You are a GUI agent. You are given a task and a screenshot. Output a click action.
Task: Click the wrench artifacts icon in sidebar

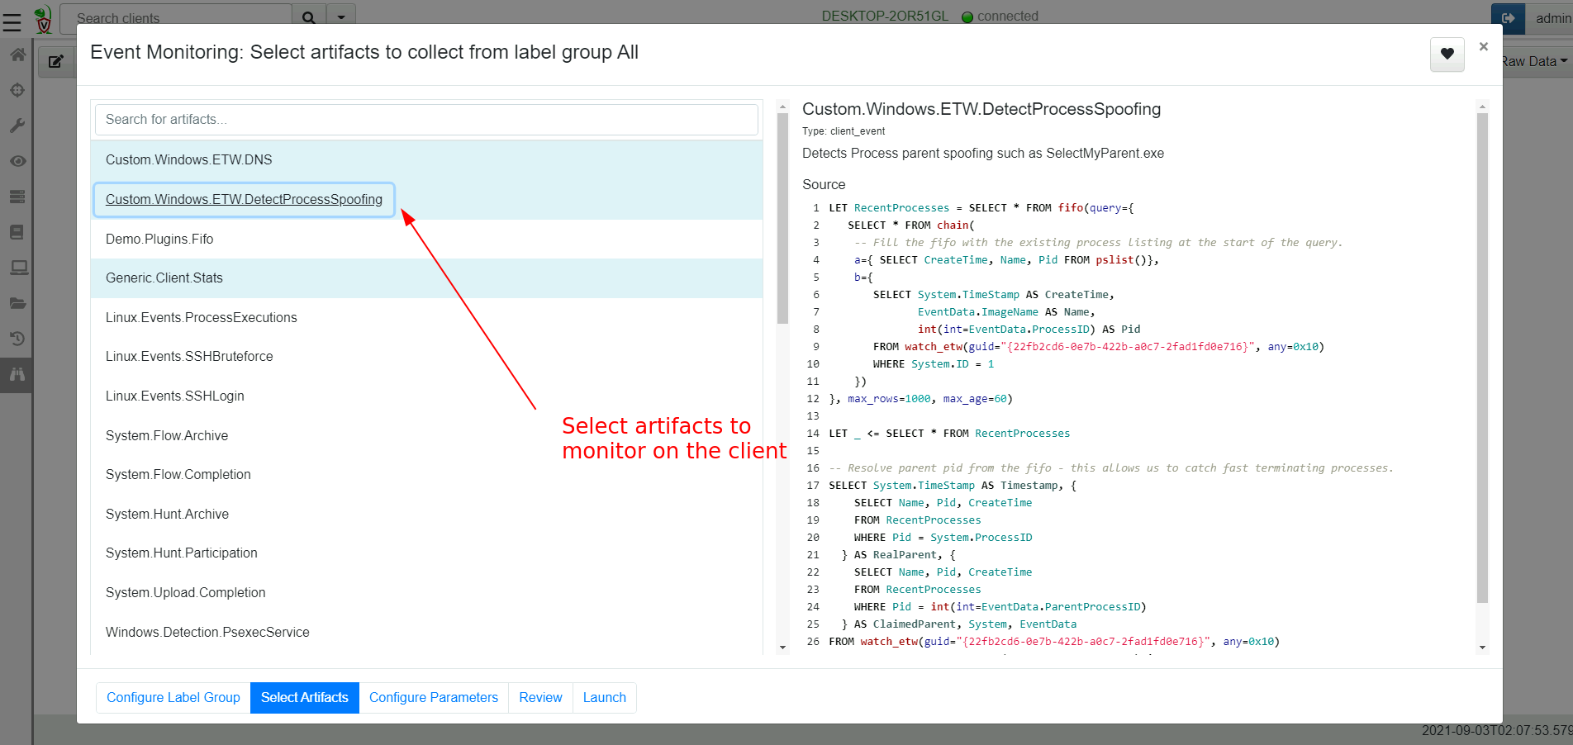[17, 126]
